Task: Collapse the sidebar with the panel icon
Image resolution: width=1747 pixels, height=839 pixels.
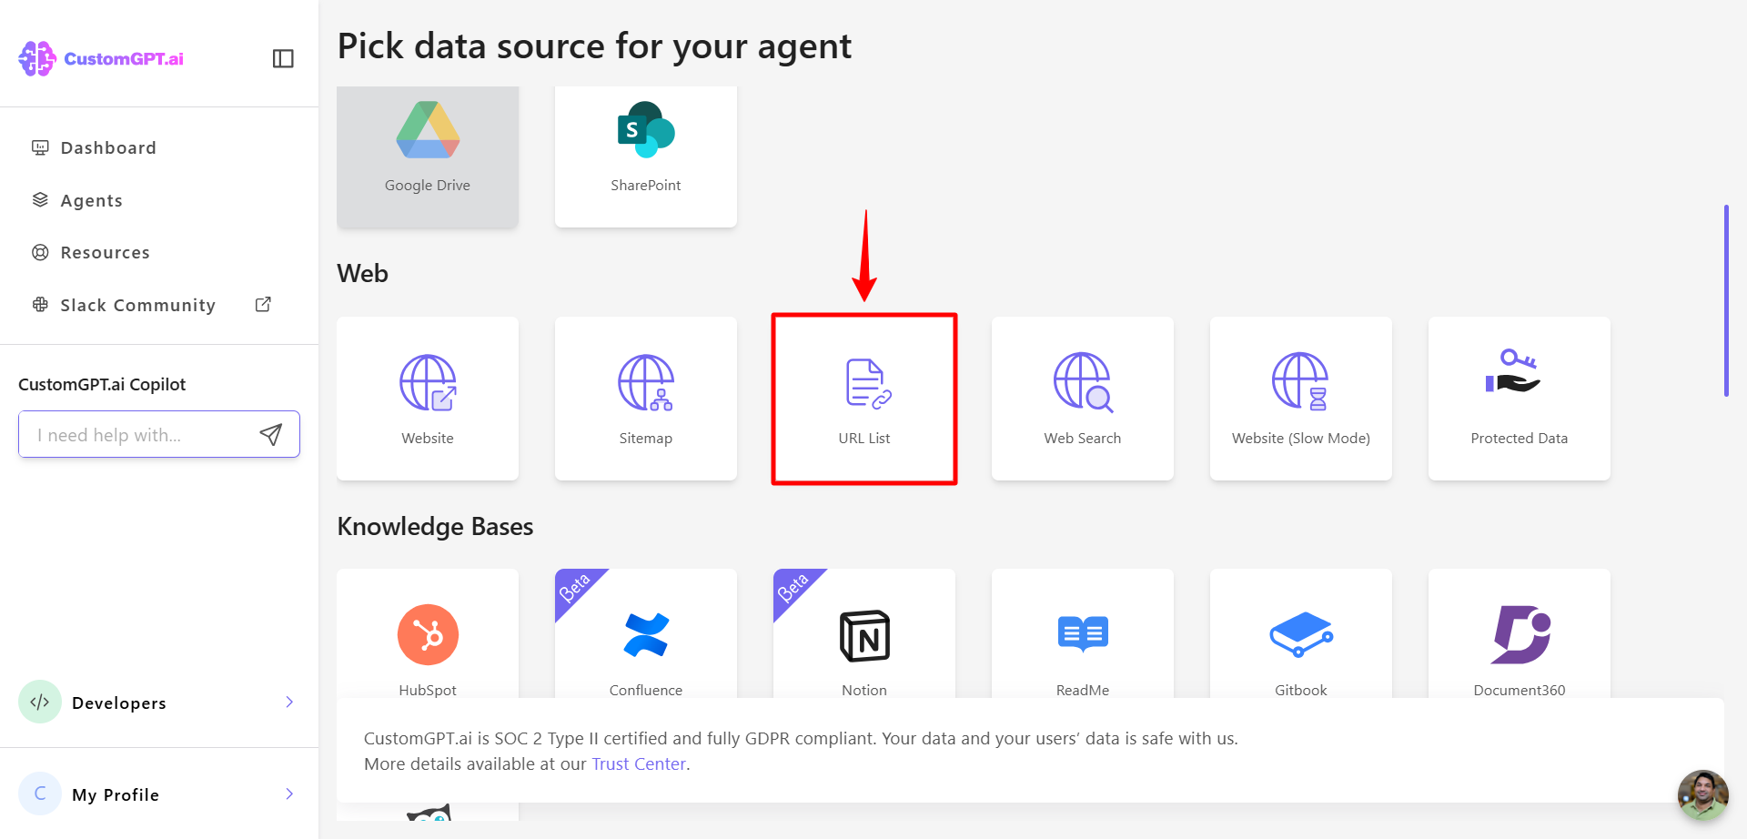Action: 283,58
